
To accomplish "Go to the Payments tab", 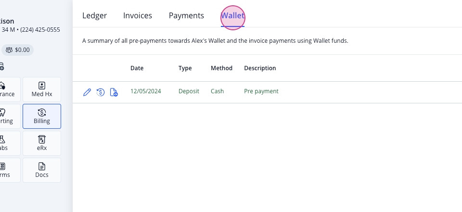I will [186, 15].
